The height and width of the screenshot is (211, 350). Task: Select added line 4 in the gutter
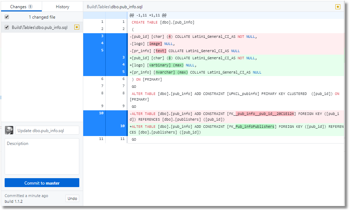(x=124, y=65)
